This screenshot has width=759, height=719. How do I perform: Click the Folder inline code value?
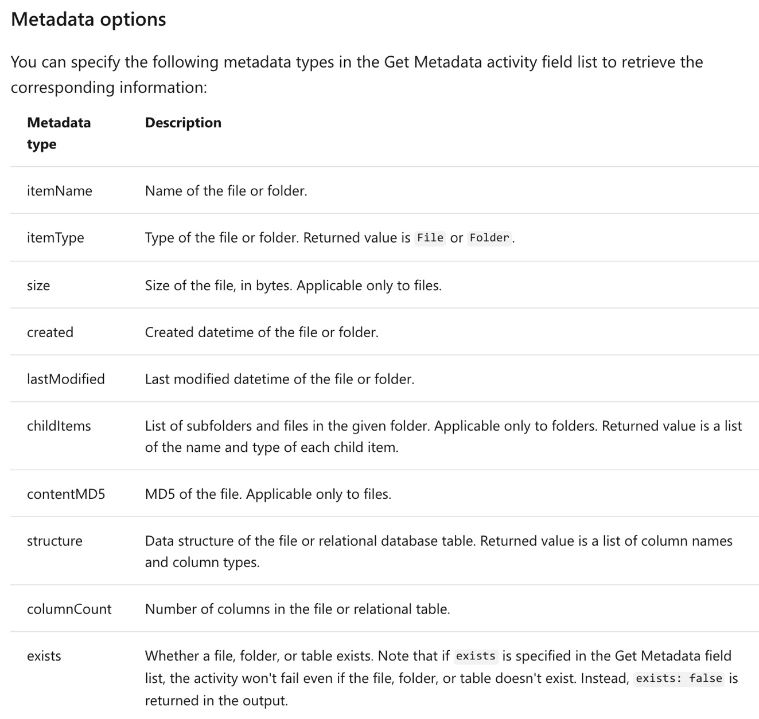pyautogui.click(x=489, y=238)
